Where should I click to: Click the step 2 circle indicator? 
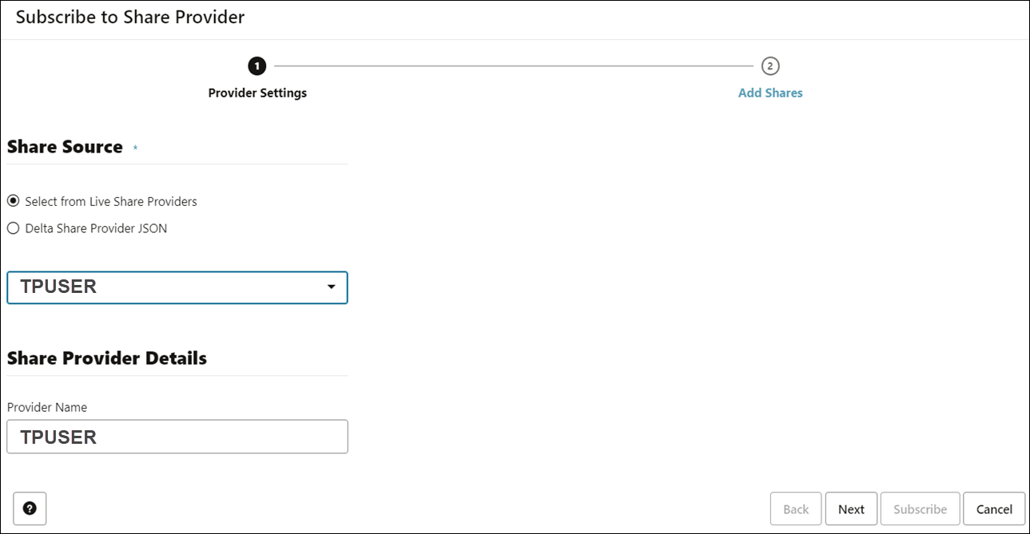pos(770,66)
